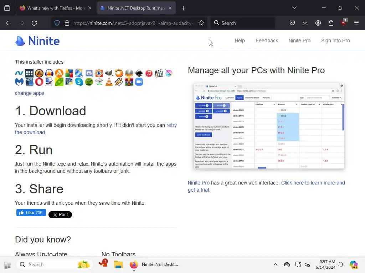The width and height of the screenshot is (365, 273).
Task: Click the FastStone eye icon
Action: [x=99, y=73]
